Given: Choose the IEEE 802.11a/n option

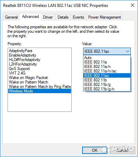Looking at the screenshot, I should point(107,67).
